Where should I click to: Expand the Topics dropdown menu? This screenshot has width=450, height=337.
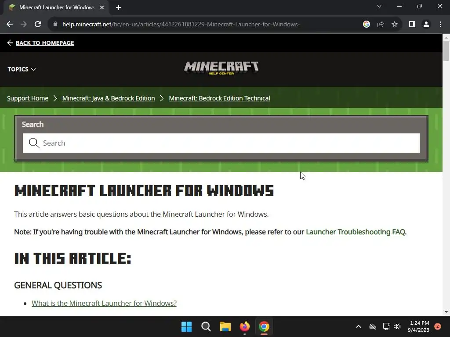click(x=22, y=69)
